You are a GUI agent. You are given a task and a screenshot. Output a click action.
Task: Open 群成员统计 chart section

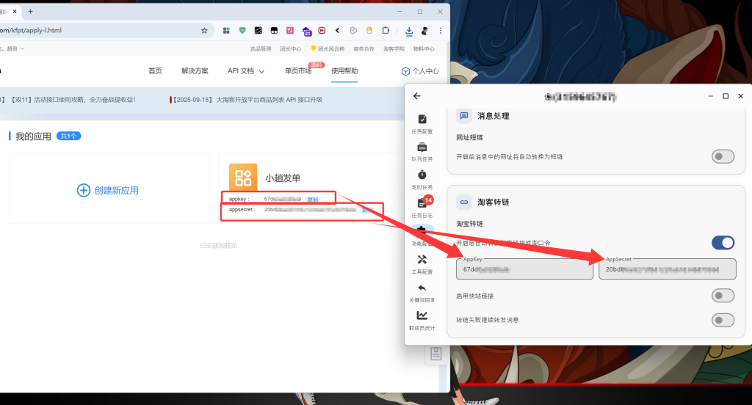tap(422, 320)
